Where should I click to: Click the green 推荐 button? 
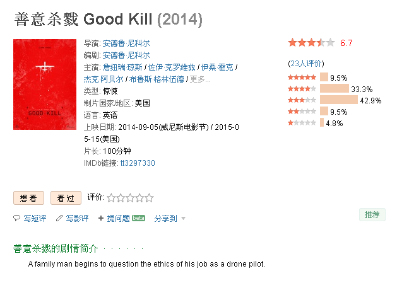point(372,215)
